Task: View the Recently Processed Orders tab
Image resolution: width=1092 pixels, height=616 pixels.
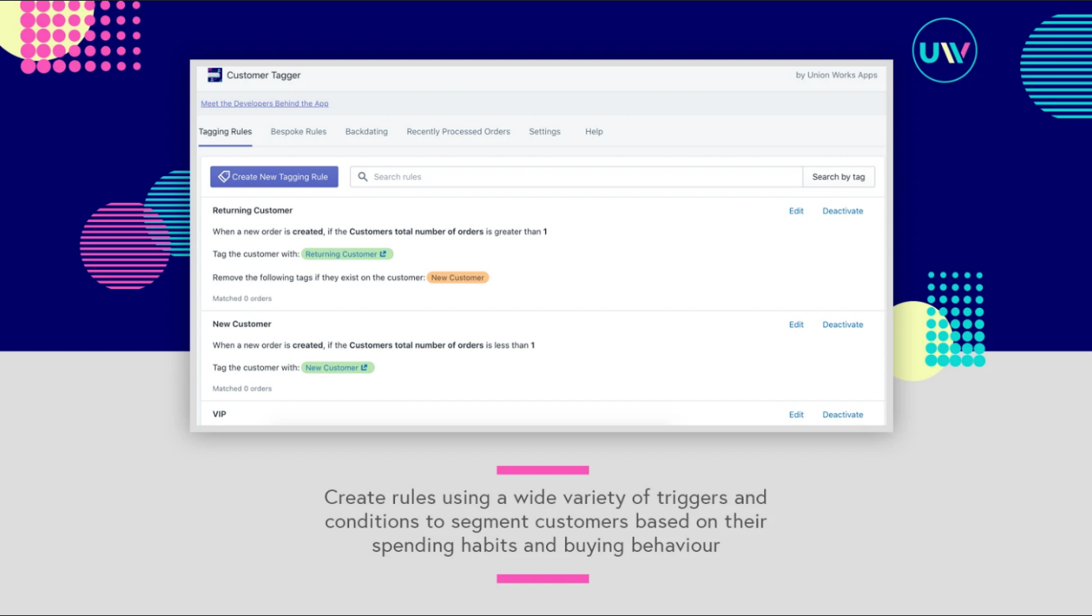Action: coord(458,132)
